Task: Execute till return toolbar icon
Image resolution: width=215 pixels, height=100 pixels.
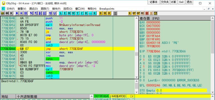Action: [50, 13]
